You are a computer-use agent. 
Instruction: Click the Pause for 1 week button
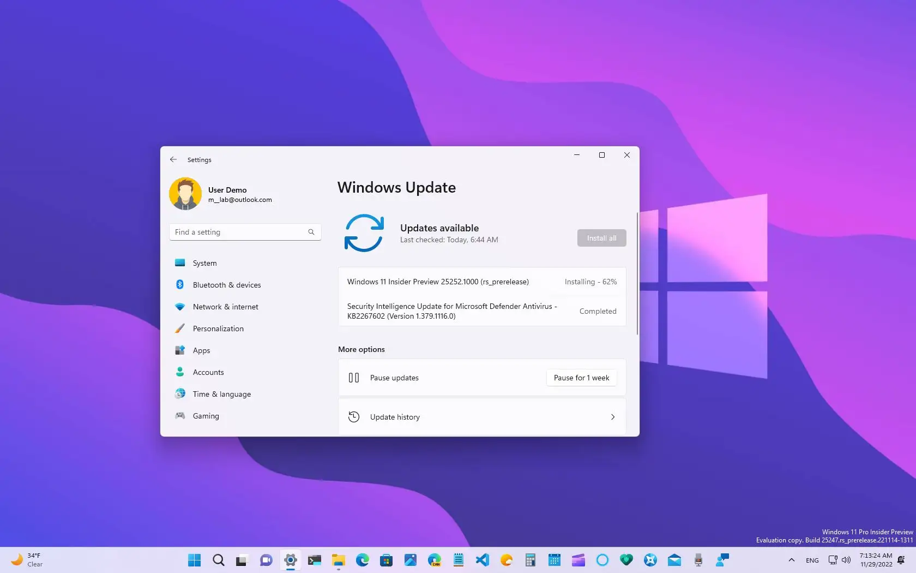click(581, 378)
